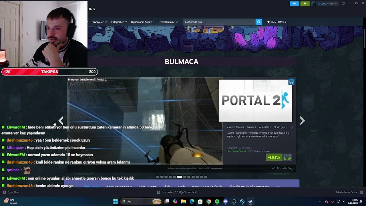Select the last carousel page dot
Viewport: 366px width, 206px height.
[206, 177]
